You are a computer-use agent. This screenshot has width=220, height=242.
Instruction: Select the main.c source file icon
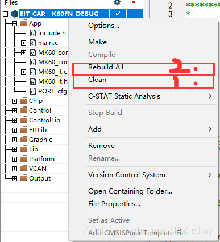pos(33,43)
